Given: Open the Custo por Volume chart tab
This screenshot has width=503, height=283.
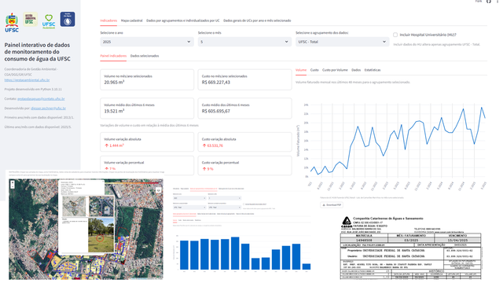Looking at the screenshot, I should [335, 70].
